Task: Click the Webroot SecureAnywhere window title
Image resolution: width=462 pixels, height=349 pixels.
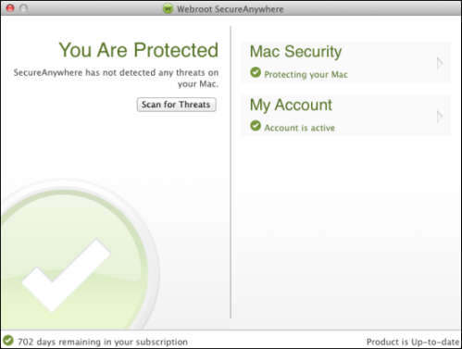Action: coord(230,9)
